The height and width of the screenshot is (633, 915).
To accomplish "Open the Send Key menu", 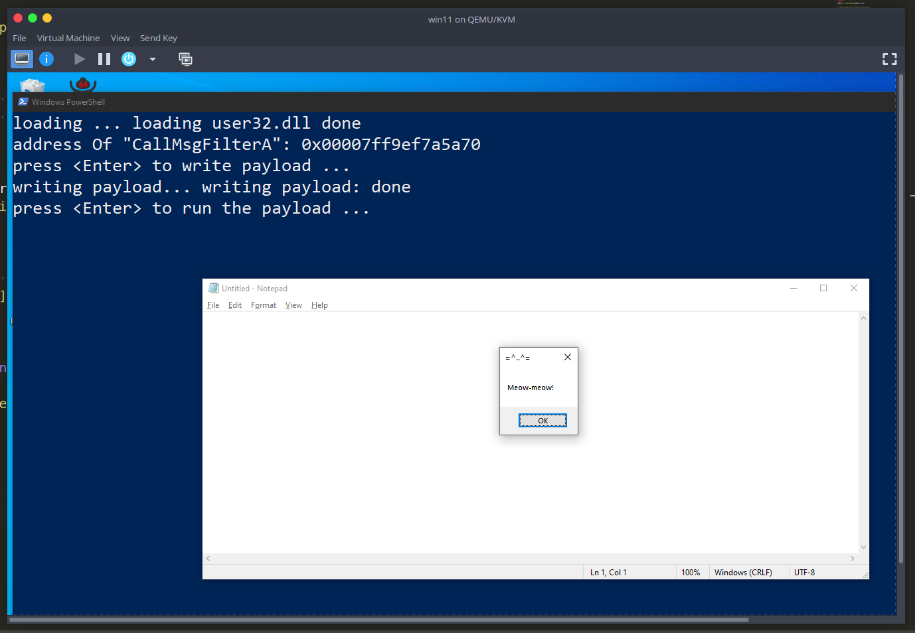I will 159,38.
